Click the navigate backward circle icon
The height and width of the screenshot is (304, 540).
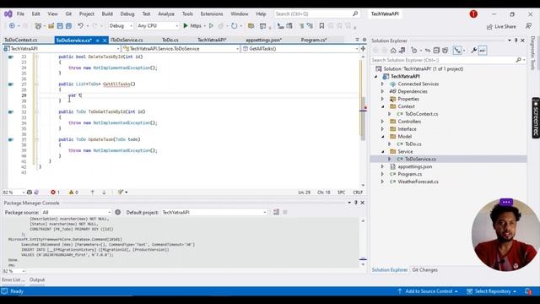(x=12, y=26)
